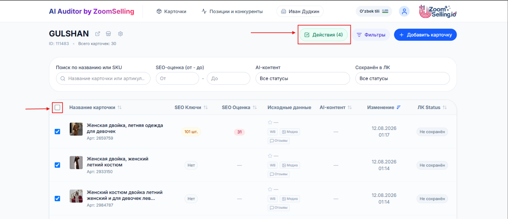Click Медиа badge in row Арт: 2984787

[290, 199]
